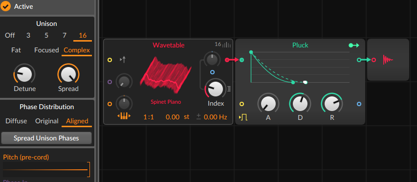Click the phase modulation amount knob

coord(124,82)
